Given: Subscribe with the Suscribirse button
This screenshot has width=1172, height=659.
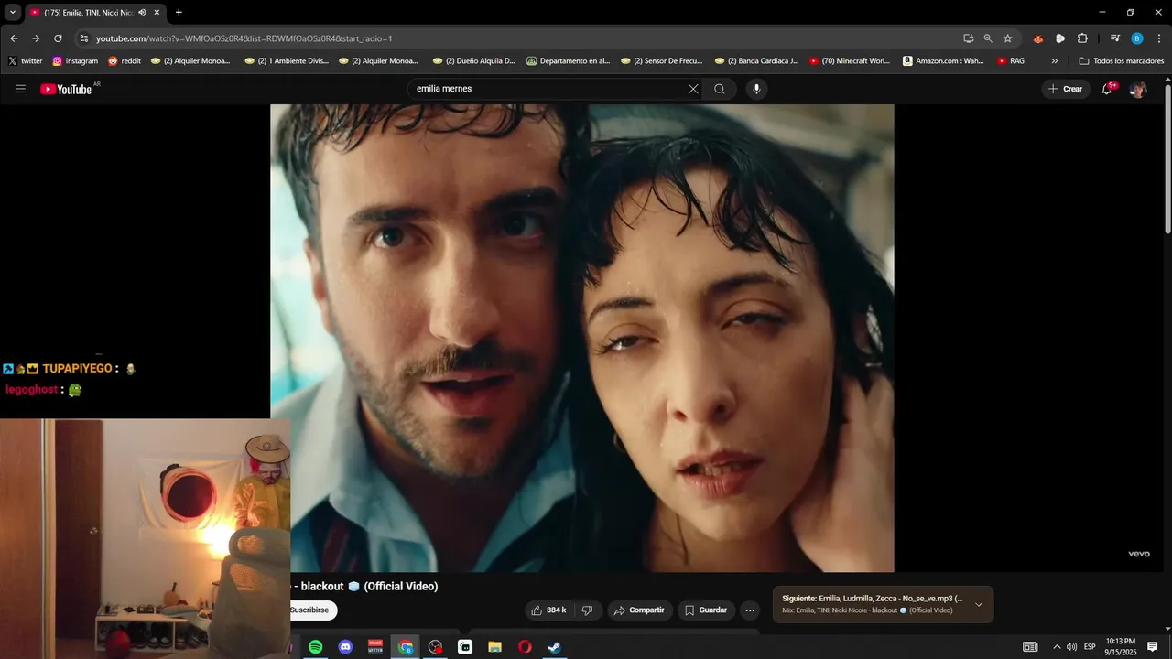Looking at the screenshot, I should pyautogui.click(x=311, y=610).
